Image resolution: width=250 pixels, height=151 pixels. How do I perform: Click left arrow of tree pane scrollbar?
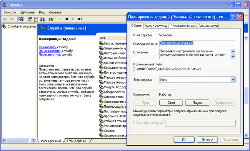(x=4, y=140)
